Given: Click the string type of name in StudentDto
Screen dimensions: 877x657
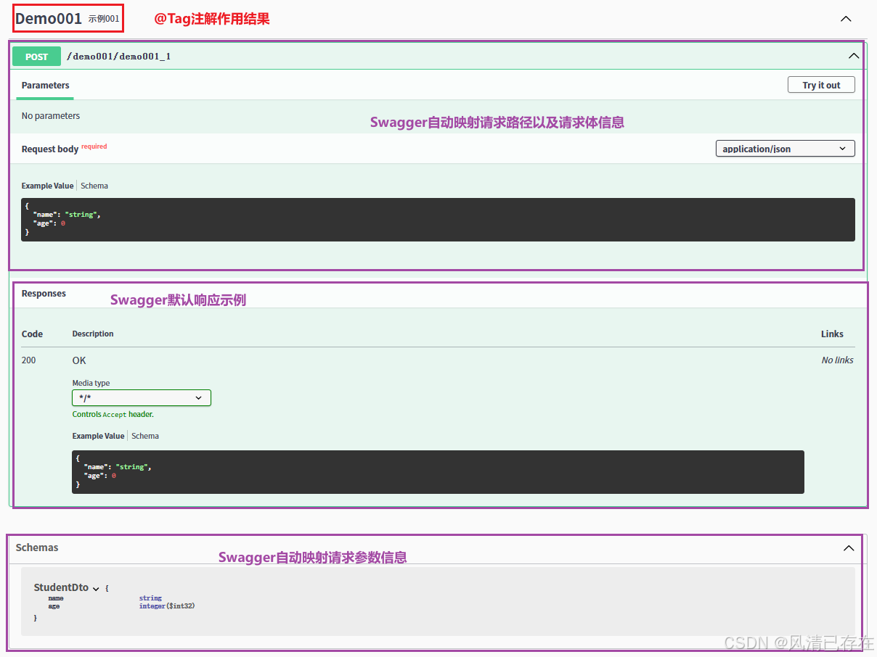Looking at the screenshot, I should point(150,599).
